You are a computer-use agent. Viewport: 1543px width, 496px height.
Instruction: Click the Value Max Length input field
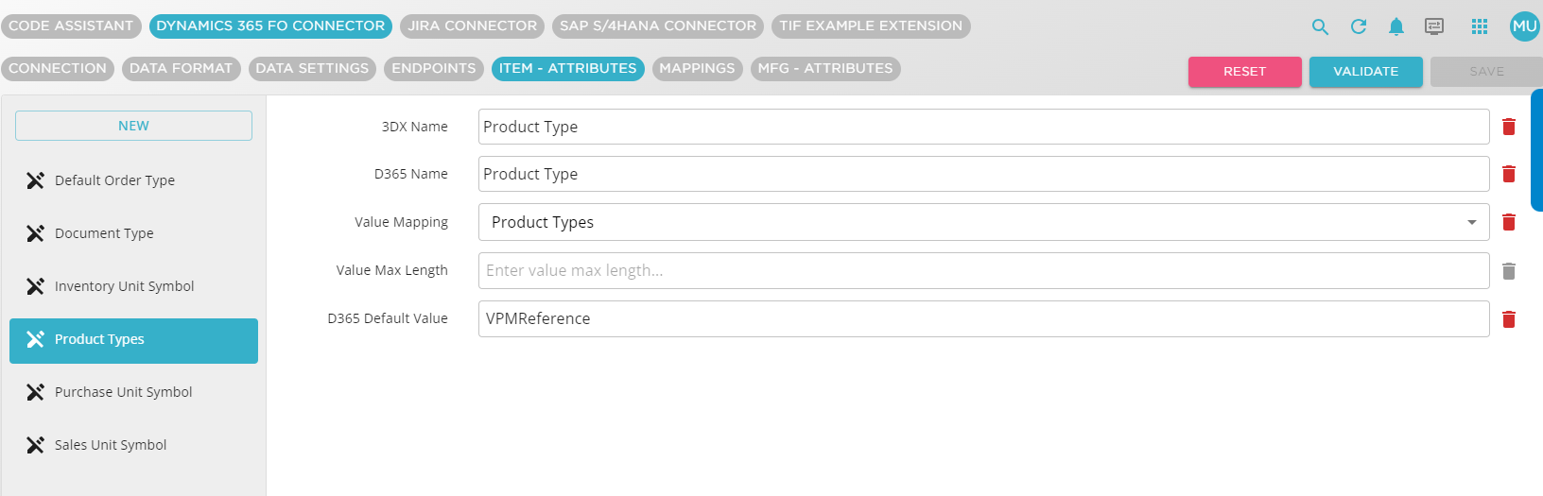pos(983,271)
